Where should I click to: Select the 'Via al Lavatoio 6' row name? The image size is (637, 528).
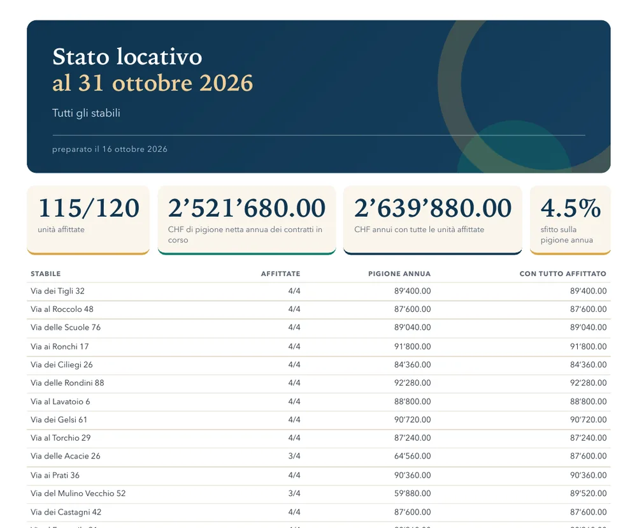tap(60, 402)
